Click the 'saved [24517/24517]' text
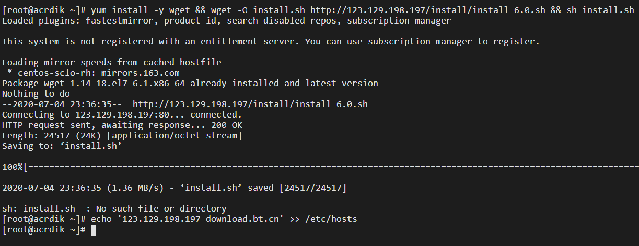This screenshot has width=639, height=246. tap(297, 188)
